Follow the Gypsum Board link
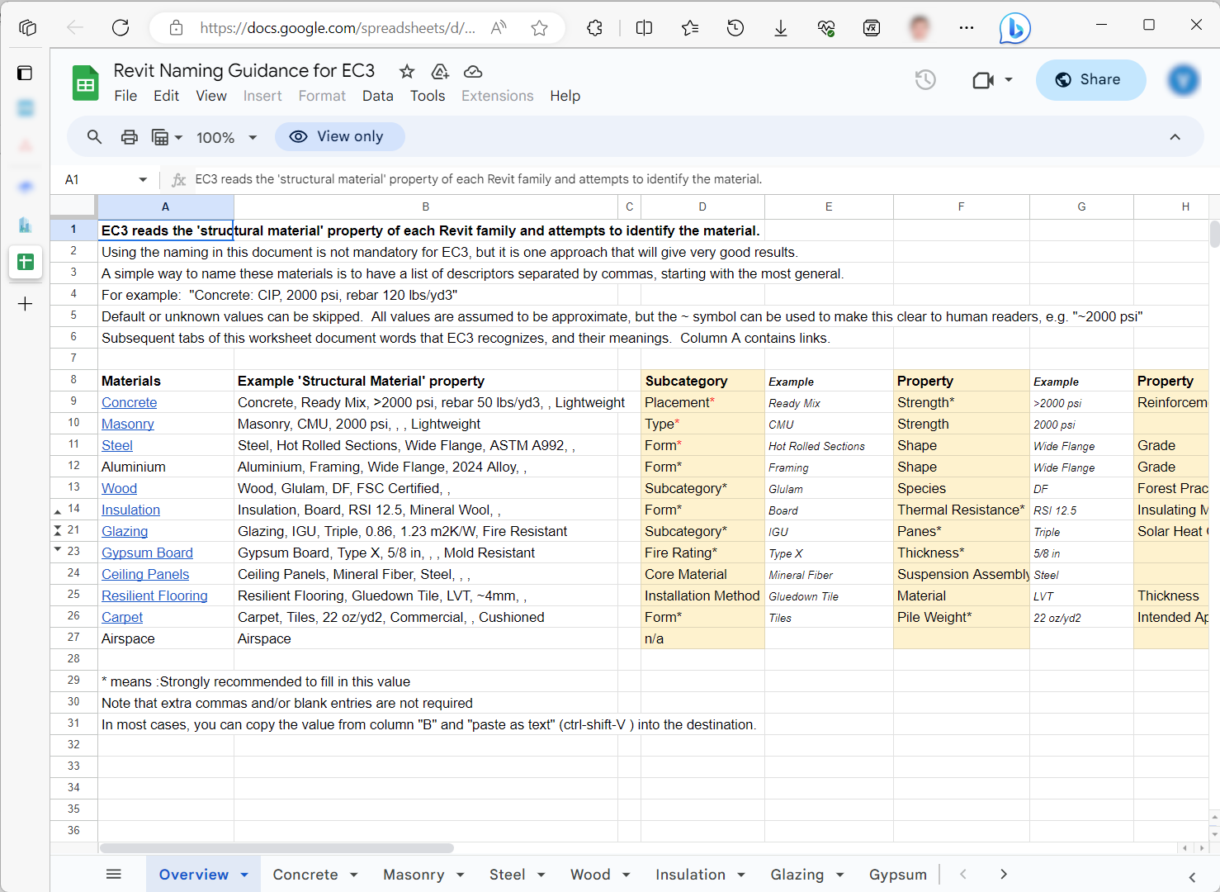This screenshot has width=1220, height=892. tap(147, 553)
